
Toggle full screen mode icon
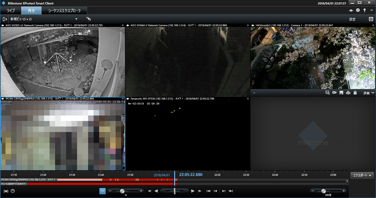click(371, 19)
